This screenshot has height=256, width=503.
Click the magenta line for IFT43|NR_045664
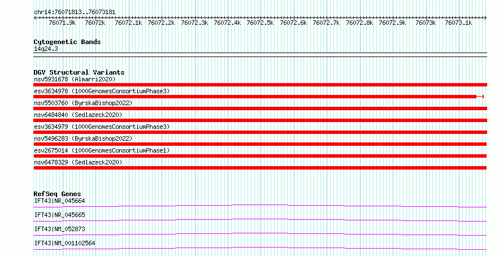pos(260,206)
